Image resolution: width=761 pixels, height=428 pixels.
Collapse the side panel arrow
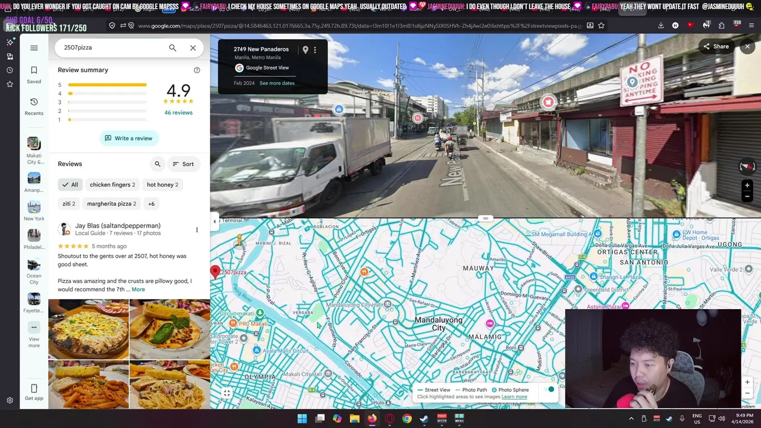coord(215,221)
